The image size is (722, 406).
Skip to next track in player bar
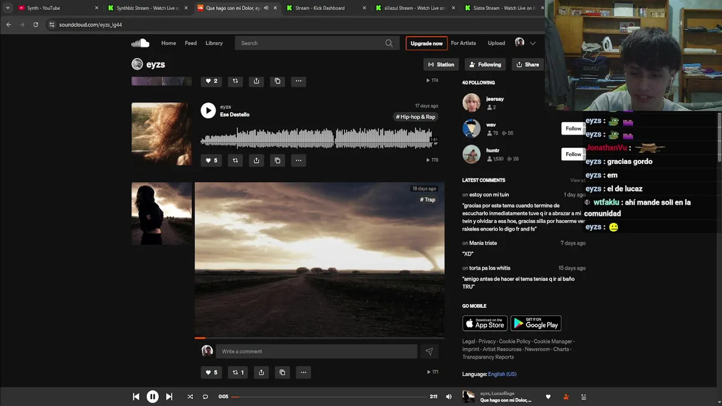[x=169, y=396]
